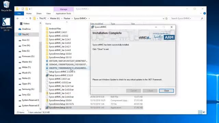219x123 pixels.
Task: Open recent locations dropdown arrow
Action: pyautogui.click(x=27, y=18)
